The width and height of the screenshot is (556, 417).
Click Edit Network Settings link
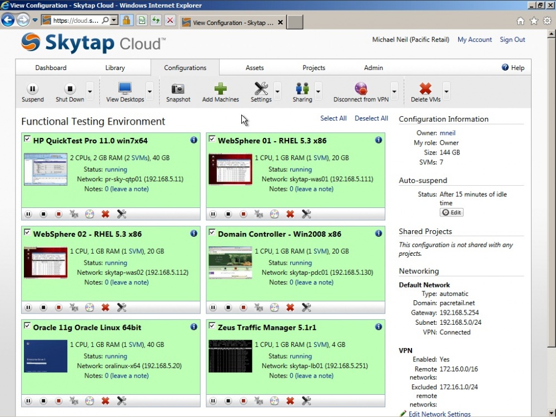(x=439, y=414)
